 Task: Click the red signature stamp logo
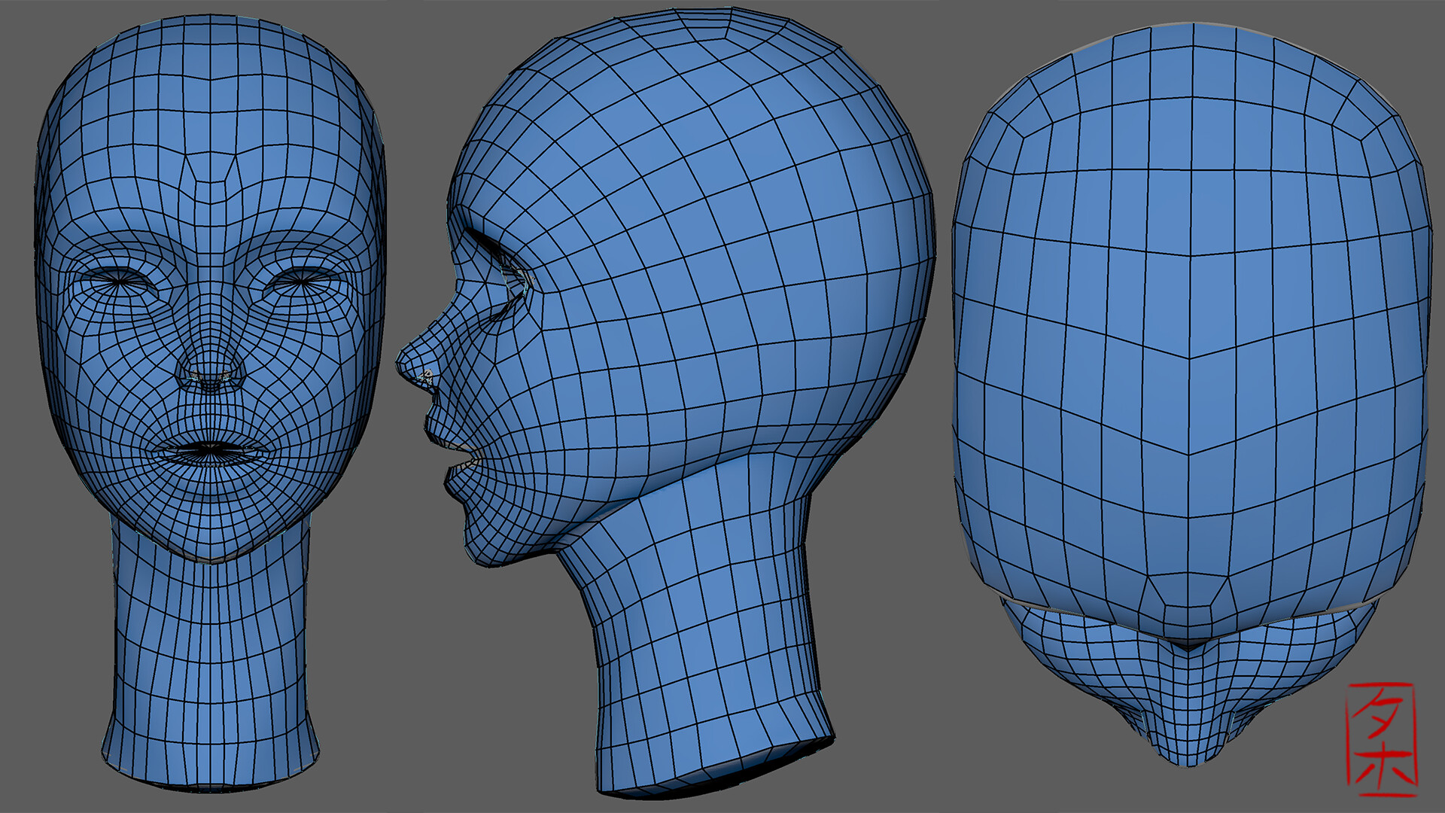(x=1381, y=739)
